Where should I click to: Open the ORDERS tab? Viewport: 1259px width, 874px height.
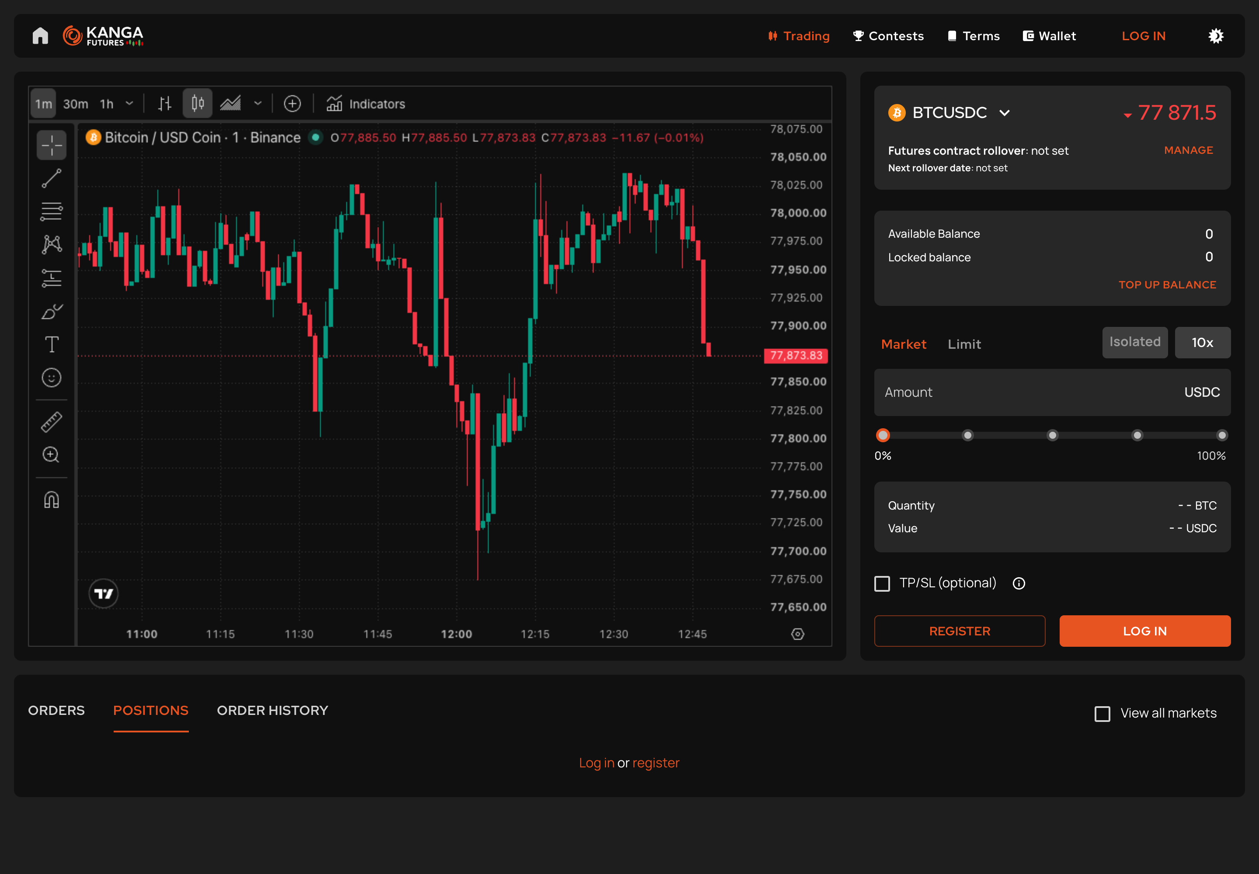click(56, 711)
